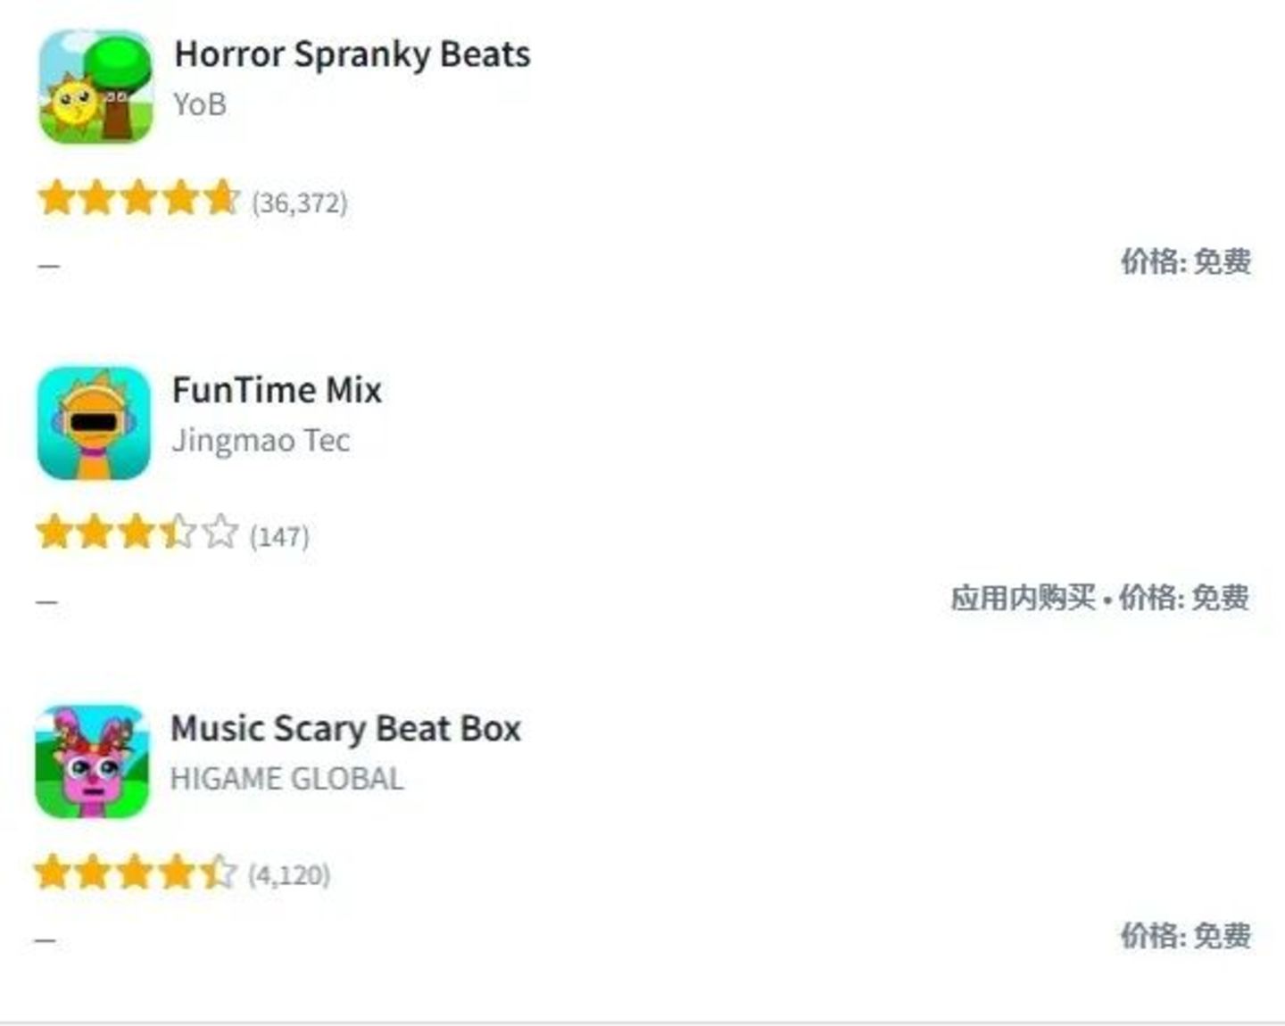This screenshot has height=1026, width=1285.
Task: Open the 147 reviews count
Action: point(280,537)
